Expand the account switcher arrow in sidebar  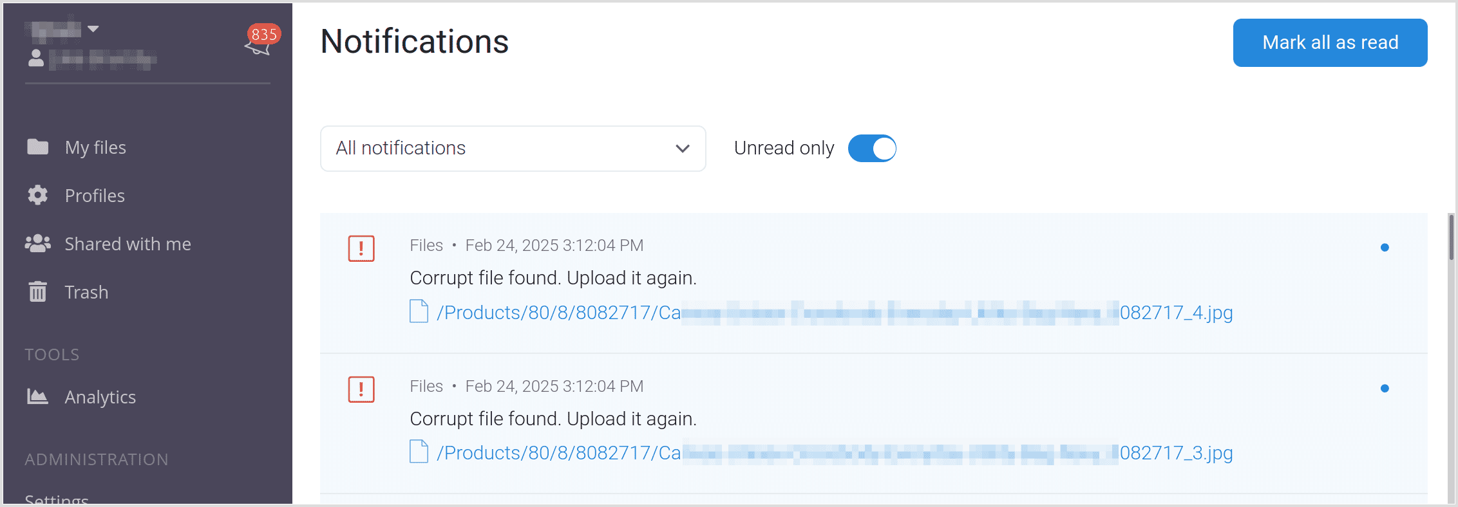93,29
